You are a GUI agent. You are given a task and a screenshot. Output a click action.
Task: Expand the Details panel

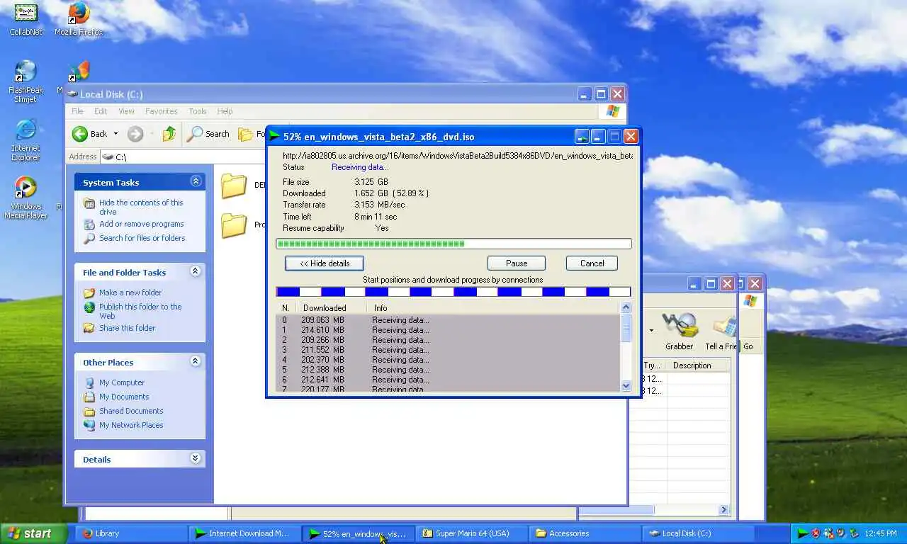(196, 459)
